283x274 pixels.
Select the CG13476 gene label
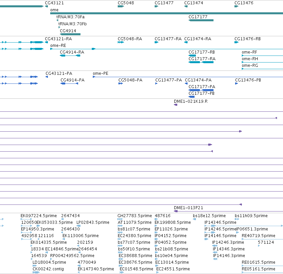tap(244, 3)
